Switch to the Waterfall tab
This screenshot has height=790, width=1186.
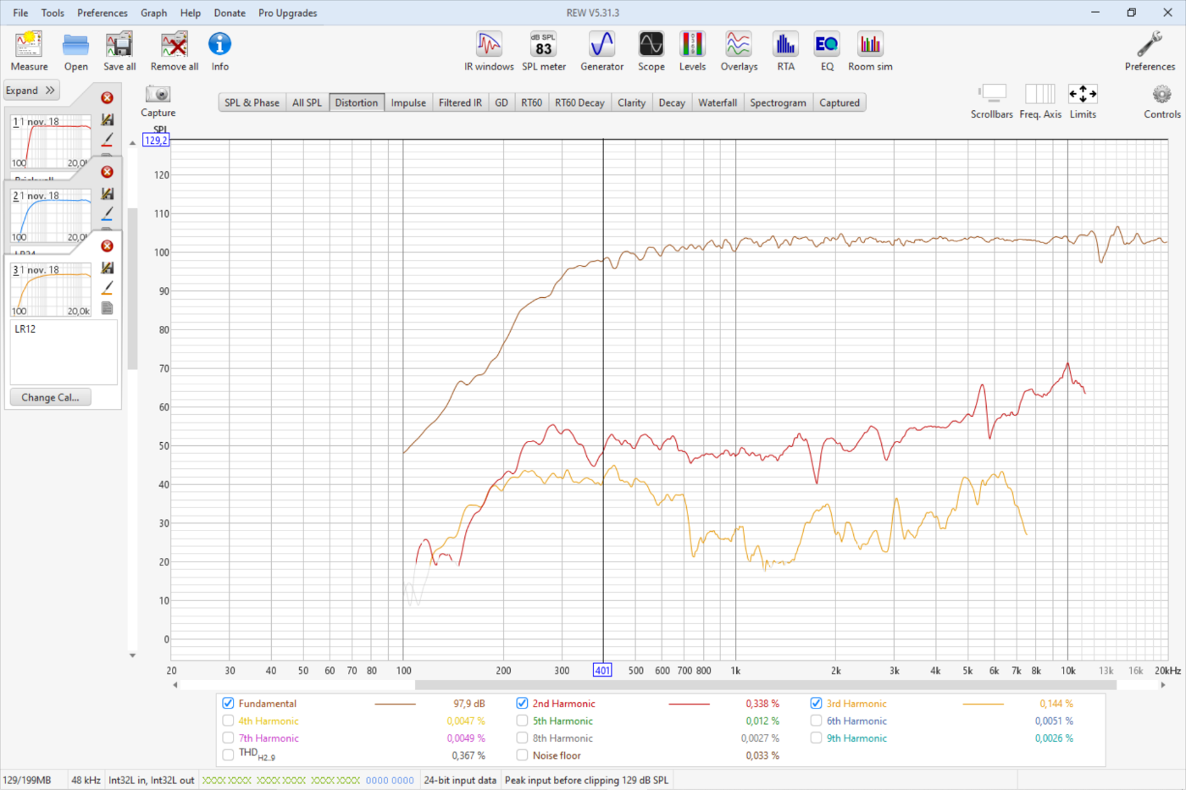click(x=717, y=102)
